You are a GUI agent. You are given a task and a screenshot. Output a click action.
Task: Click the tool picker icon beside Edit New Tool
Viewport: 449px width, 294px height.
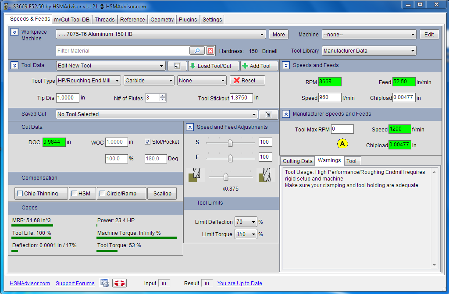pos(177,66)
